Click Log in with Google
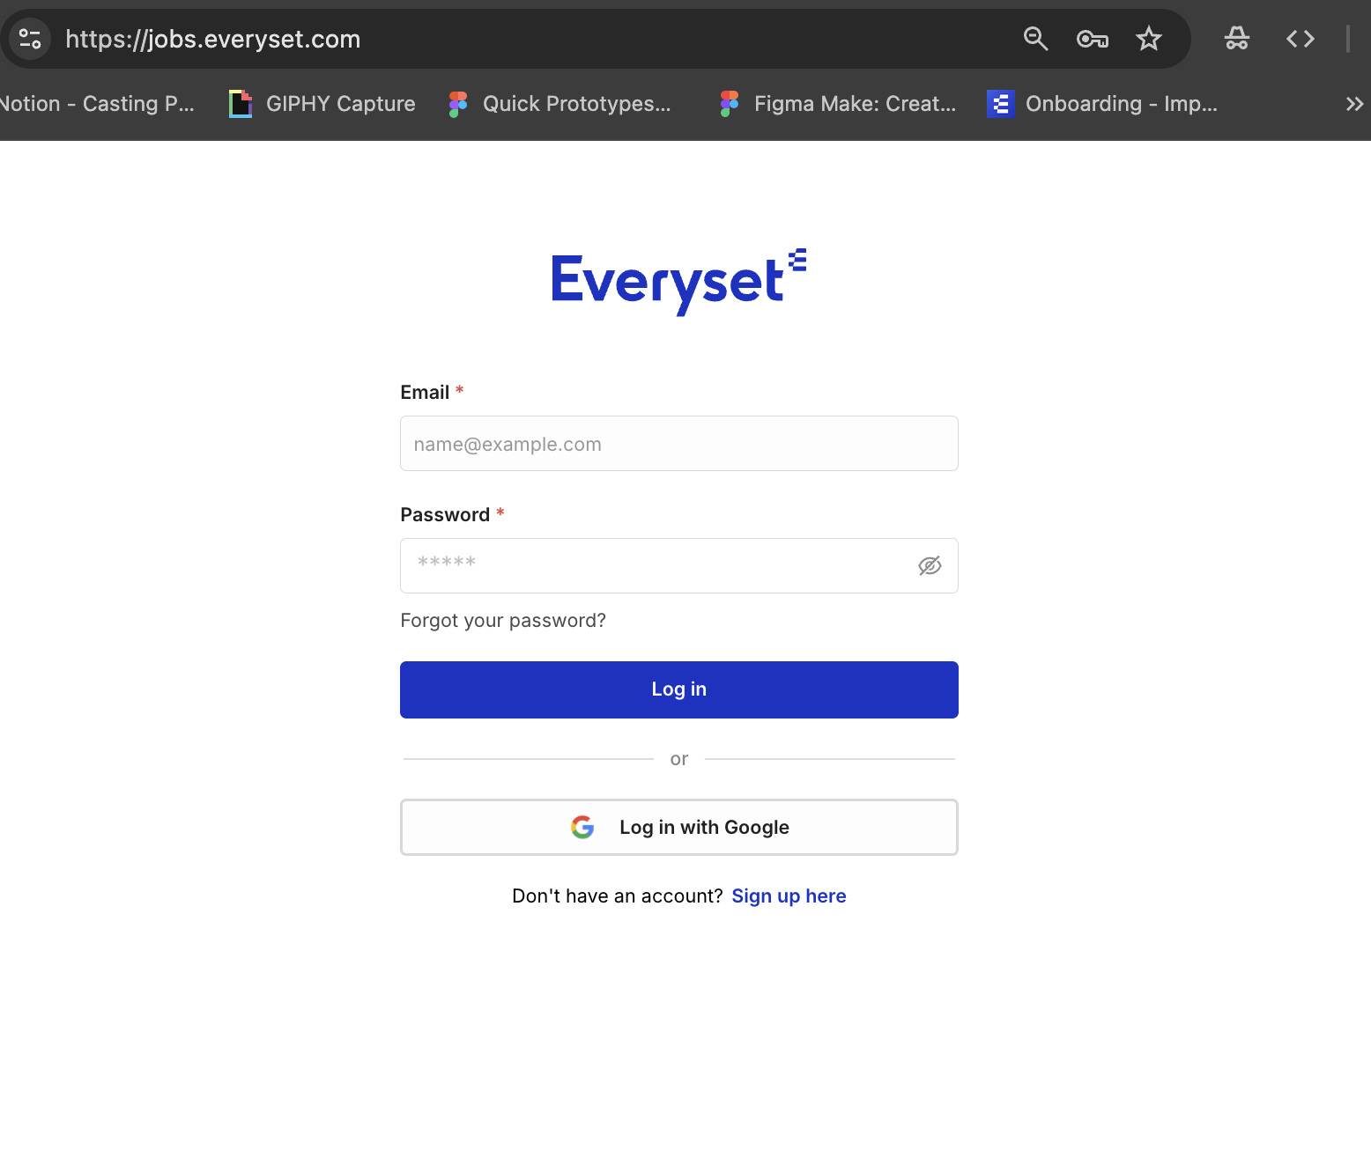This screenshot has height=1157, width=1371. [679, 827]
